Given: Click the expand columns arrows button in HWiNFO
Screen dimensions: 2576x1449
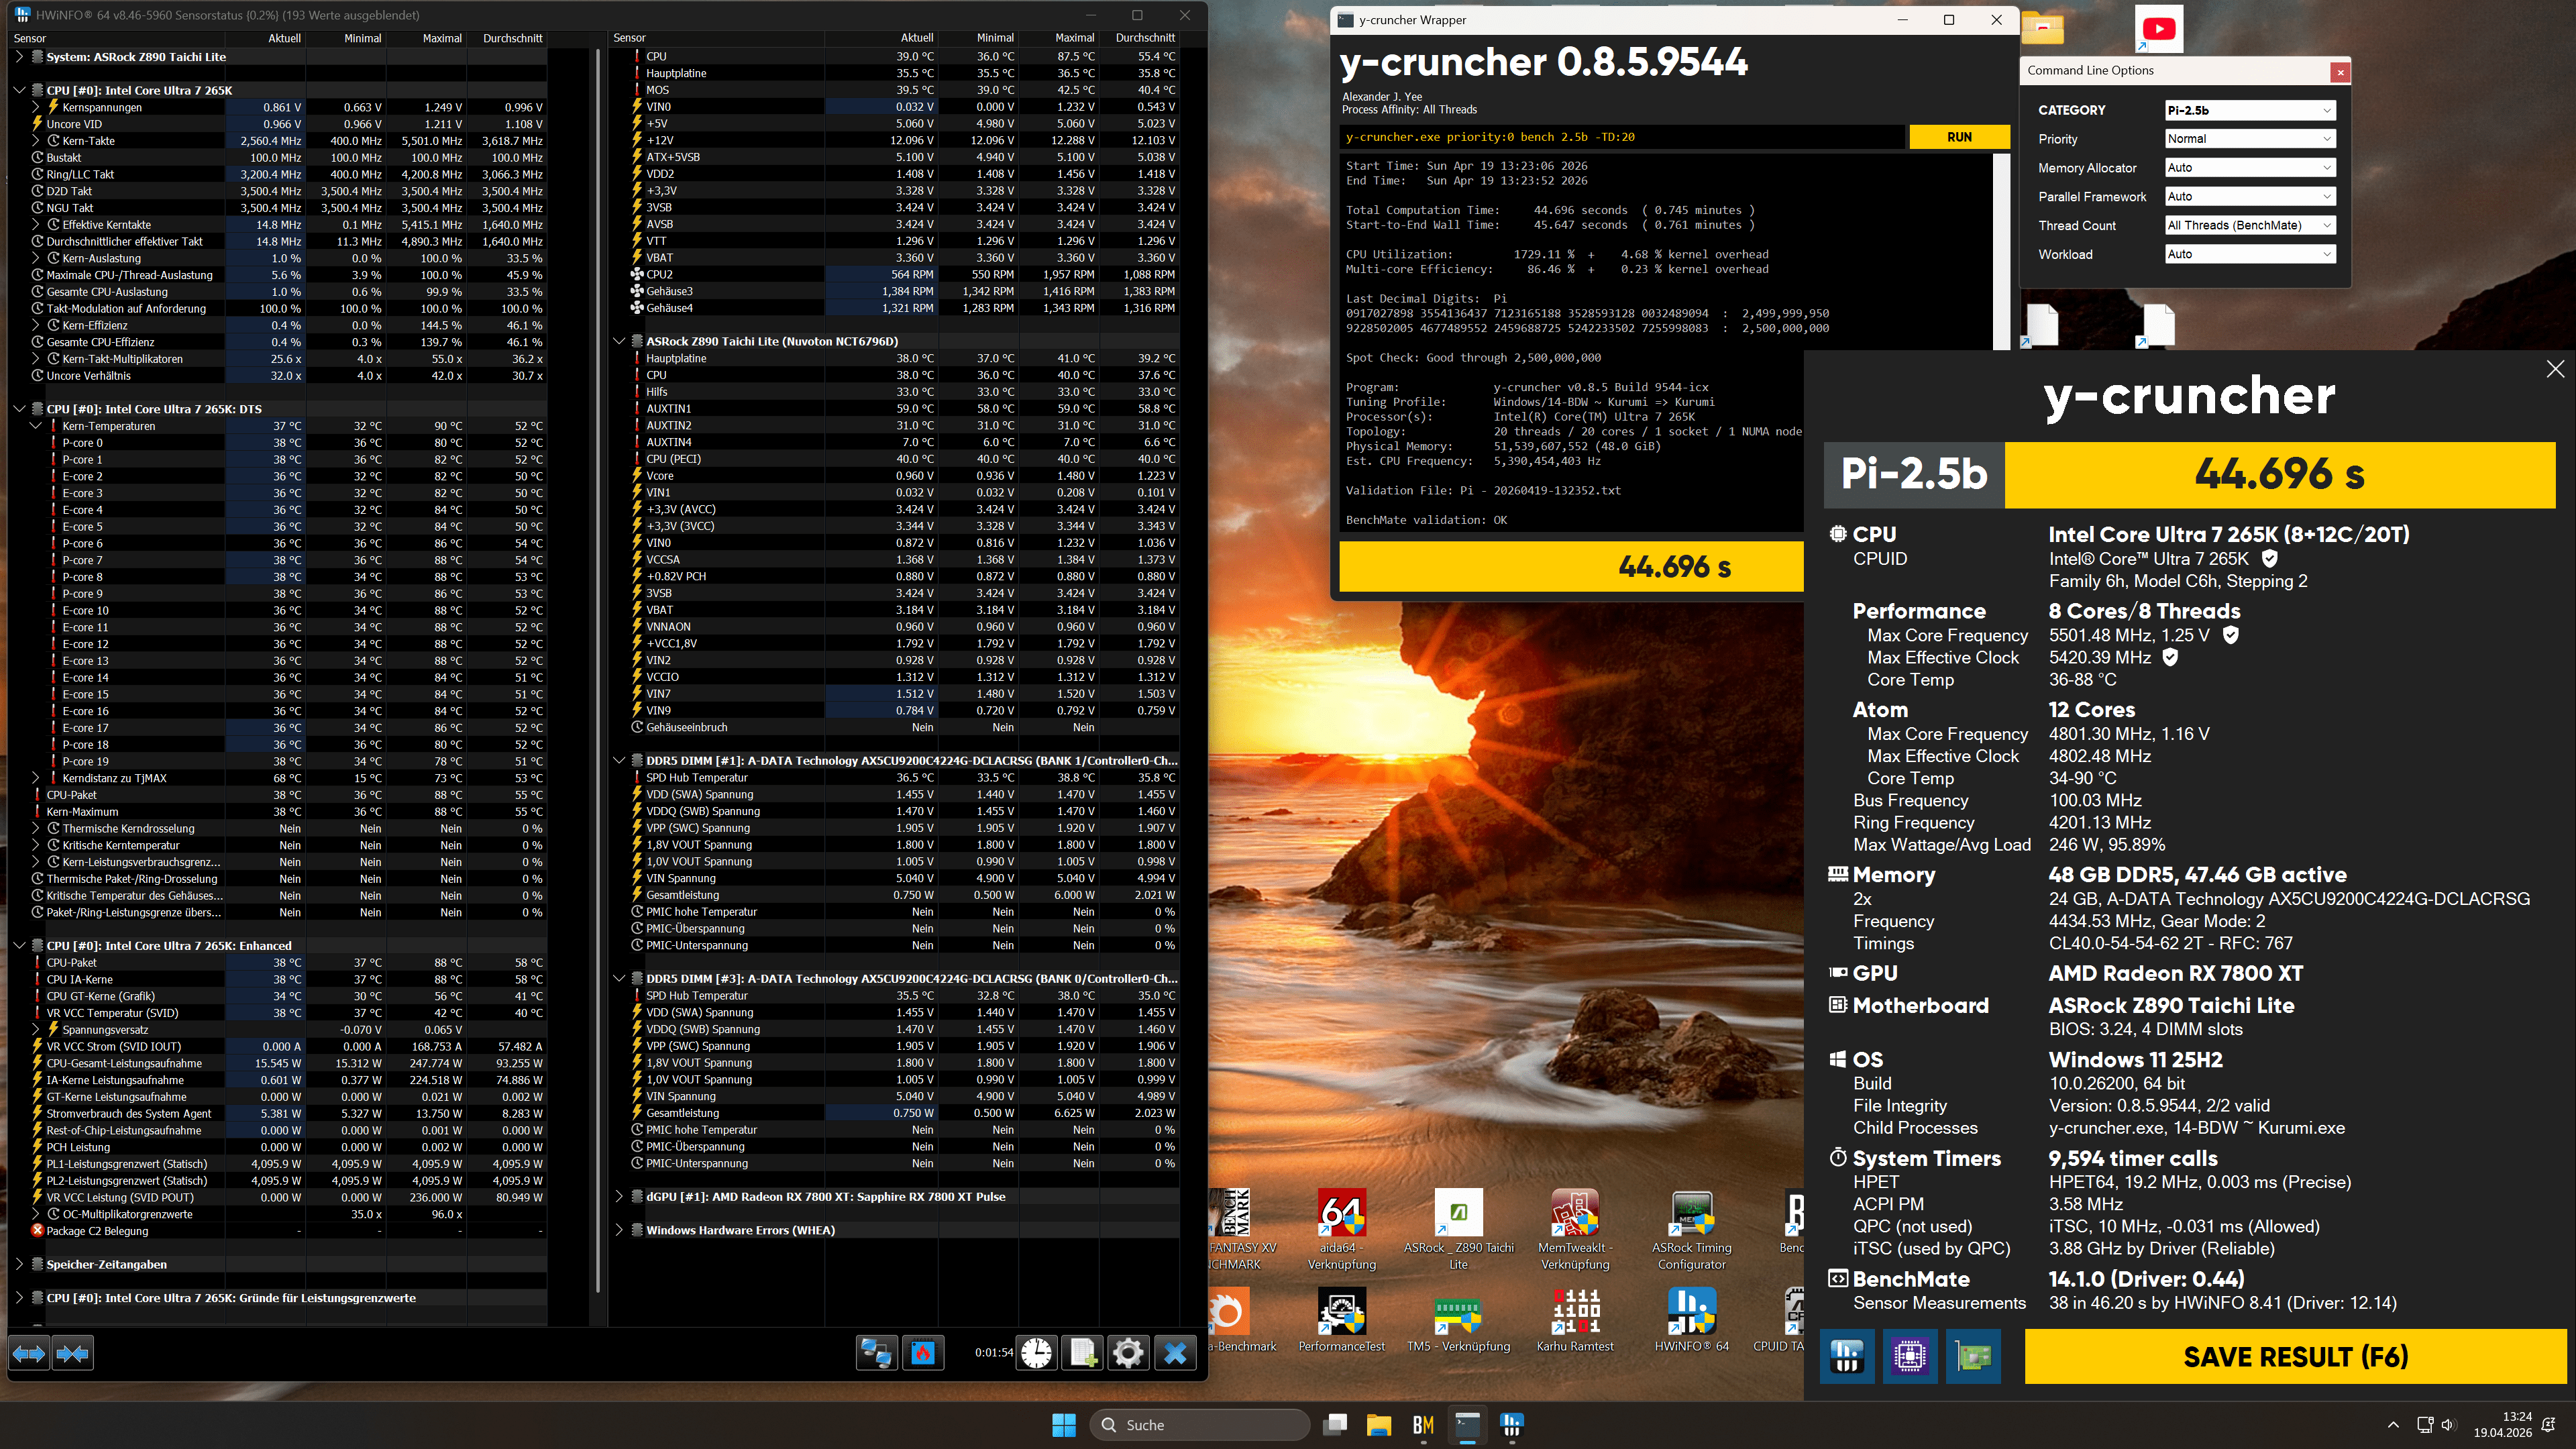Looking at the screenshot, I should 29,1353.
